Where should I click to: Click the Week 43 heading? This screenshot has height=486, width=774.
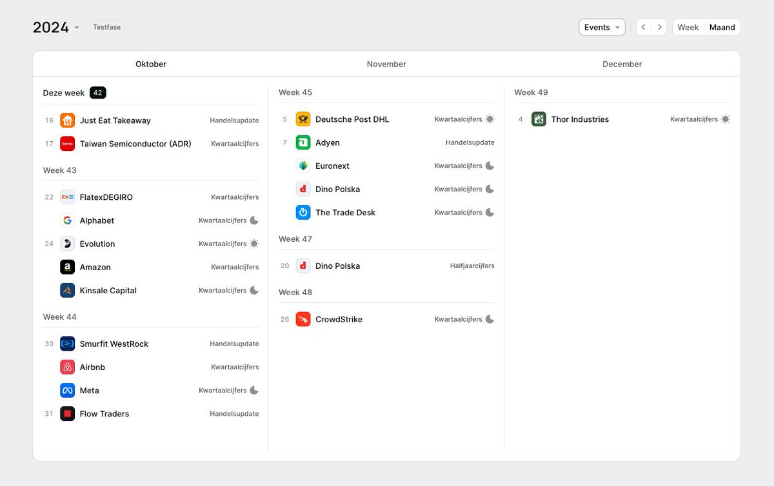coord(60,170)
